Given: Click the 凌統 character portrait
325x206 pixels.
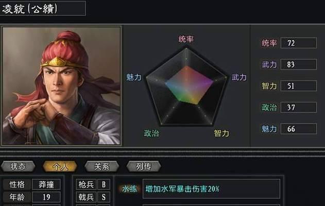Looking at the screenshot, I should pyautogui.click(x=62, y=85).
